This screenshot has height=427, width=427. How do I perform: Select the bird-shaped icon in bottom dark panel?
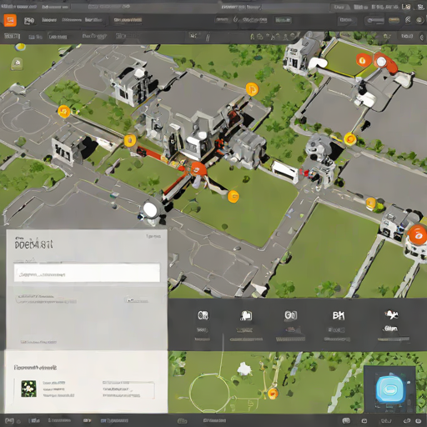pyautogui.click(x=391, y=315)
